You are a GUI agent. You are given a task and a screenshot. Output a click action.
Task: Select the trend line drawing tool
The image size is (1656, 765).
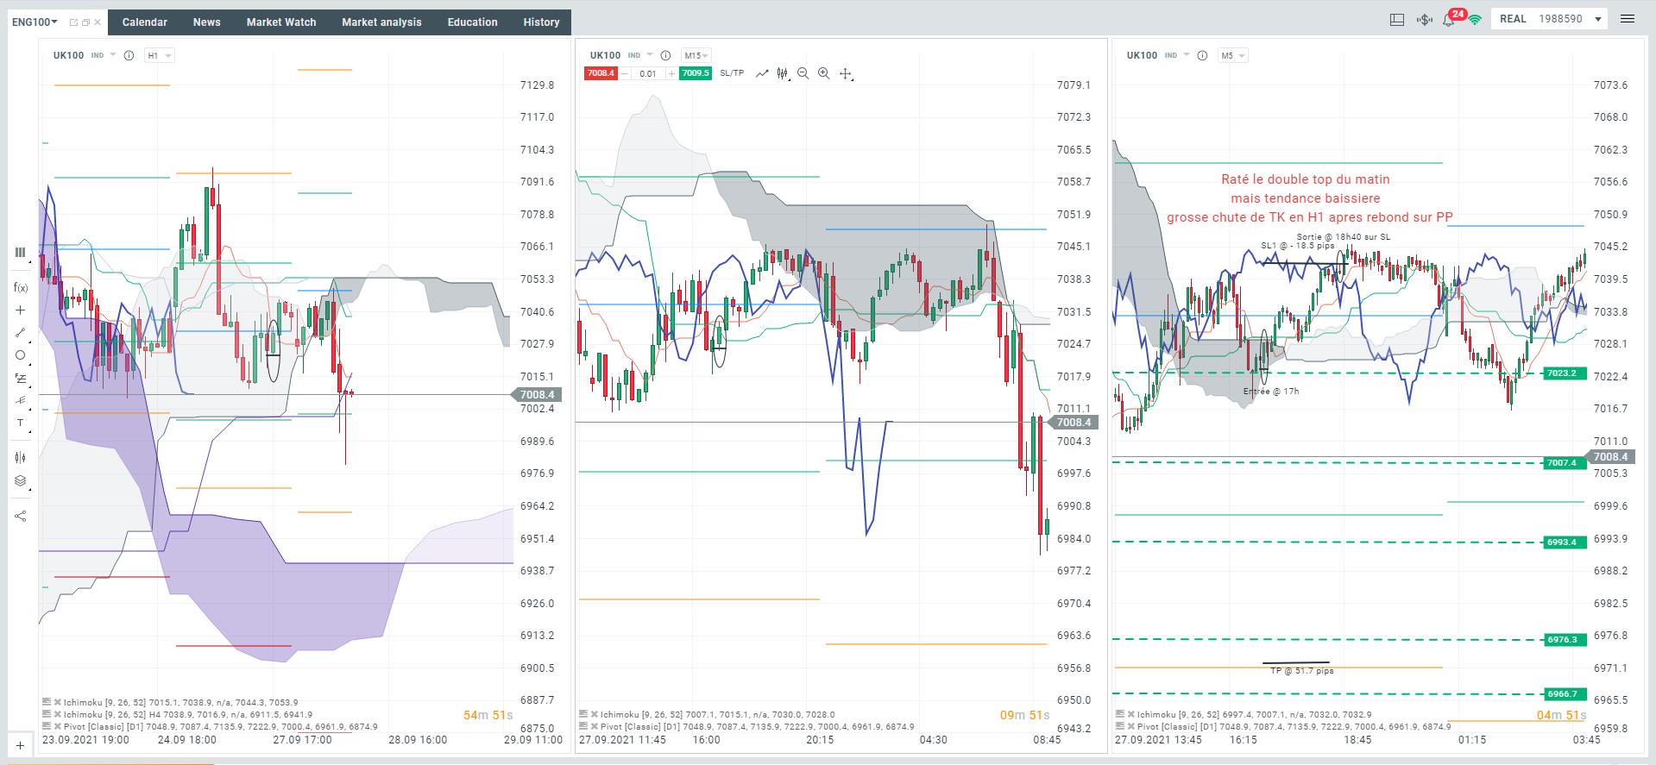point(21,332)
